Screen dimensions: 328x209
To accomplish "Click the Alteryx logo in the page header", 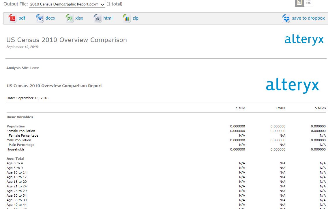I will click(304, 39).
